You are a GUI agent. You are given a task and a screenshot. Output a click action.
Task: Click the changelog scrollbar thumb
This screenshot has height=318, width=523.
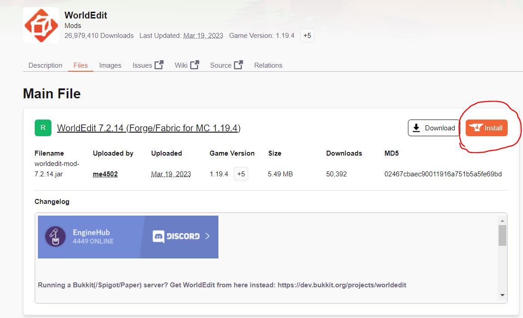[502, 235]
